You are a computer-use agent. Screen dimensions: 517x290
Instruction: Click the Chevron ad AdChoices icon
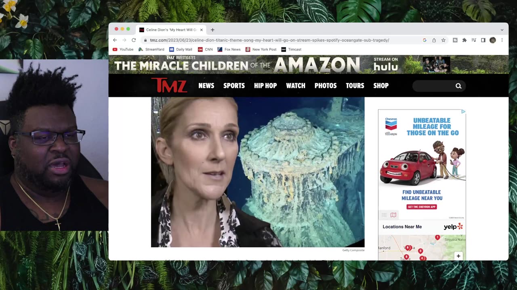463,112
